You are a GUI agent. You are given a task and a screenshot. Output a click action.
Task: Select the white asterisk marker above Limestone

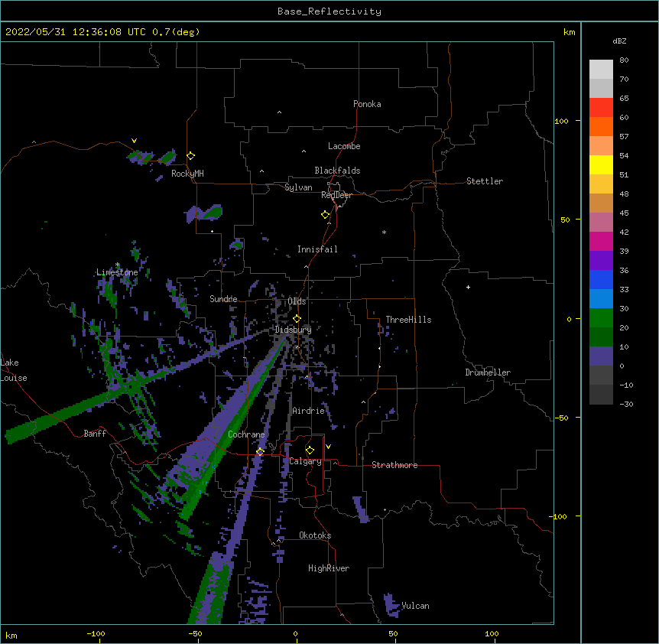click(118, 265)
